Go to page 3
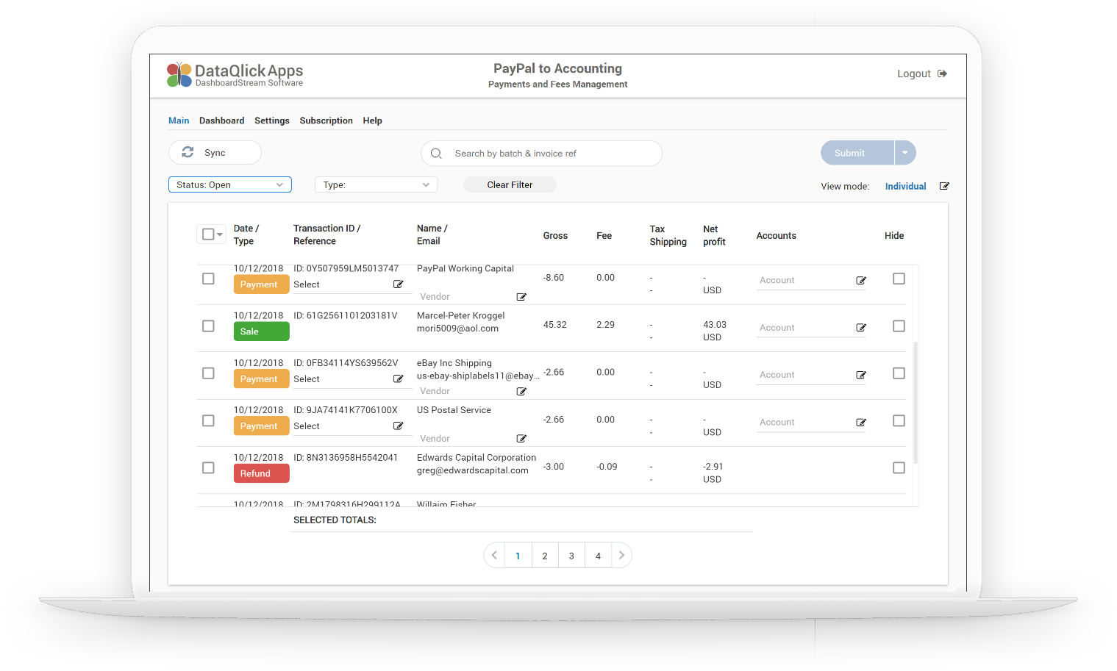 [571, 556]
